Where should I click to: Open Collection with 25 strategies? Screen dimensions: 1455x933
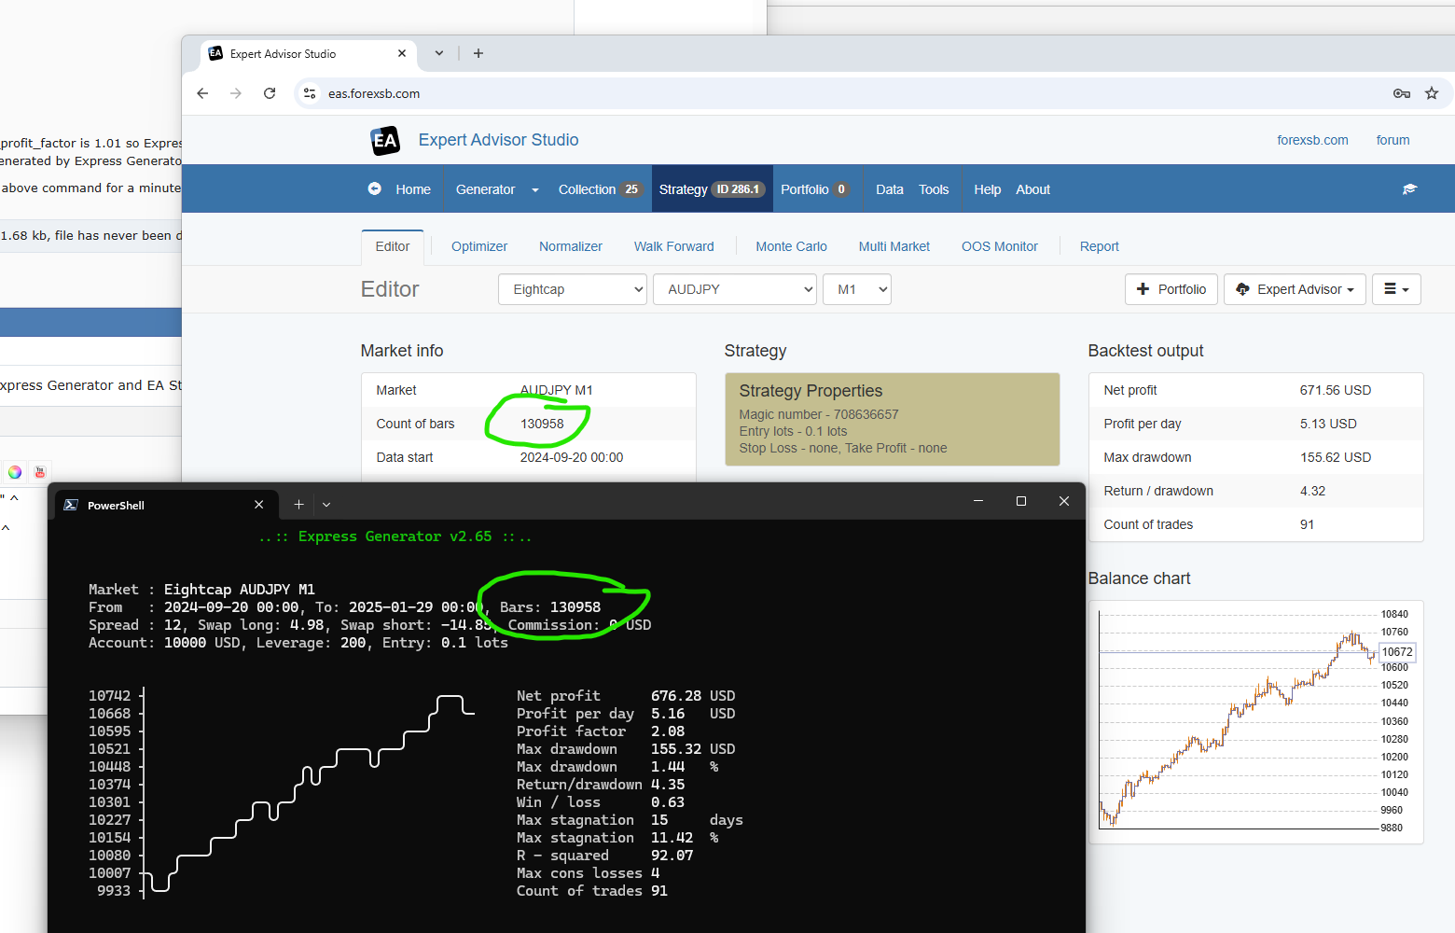click(600, 189)
